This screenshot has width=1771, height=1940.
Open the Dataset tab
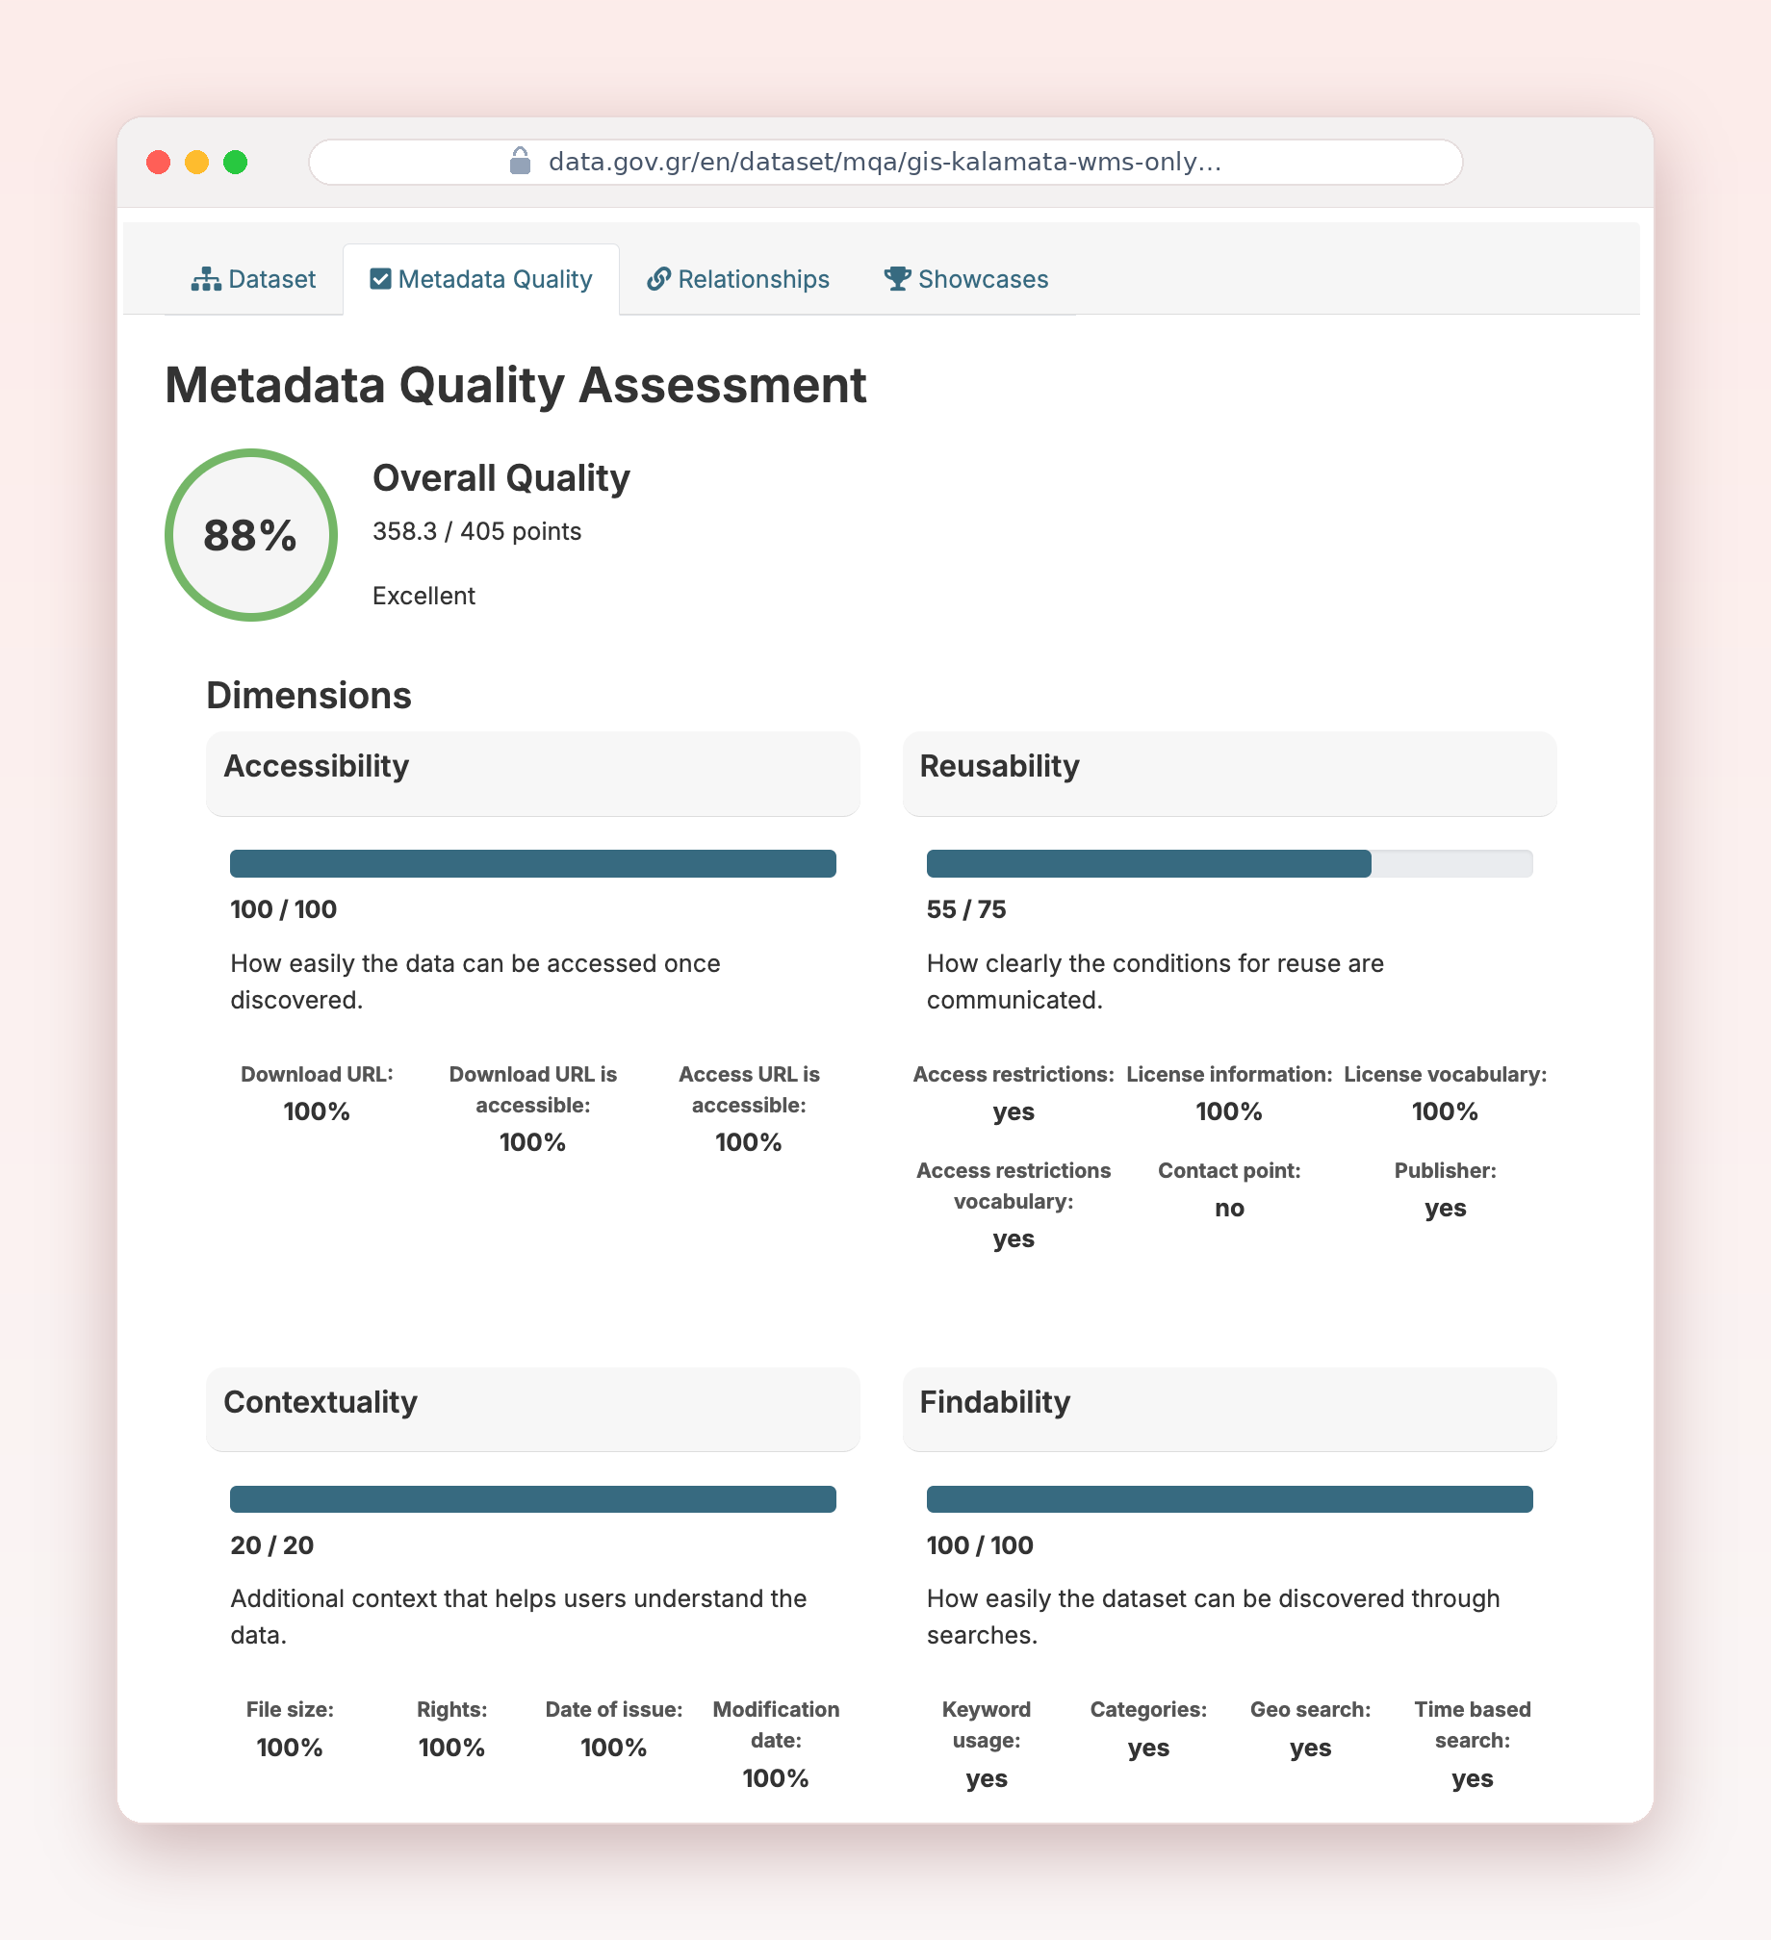tap(253, 279)
